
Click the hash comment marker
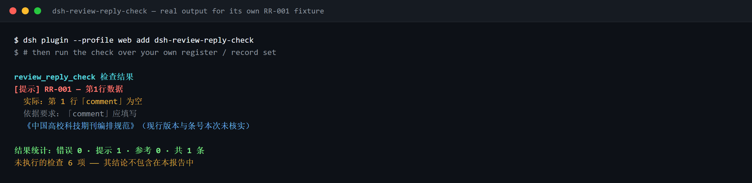[26, 52]
